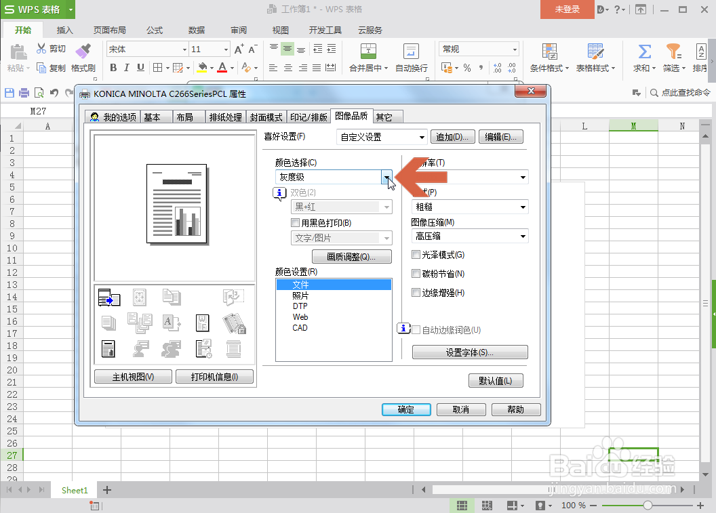Open the 图像压缩 dropdown showing 高压缩
This screenshot has width=716, height=513.
click(x=470, y=236)
